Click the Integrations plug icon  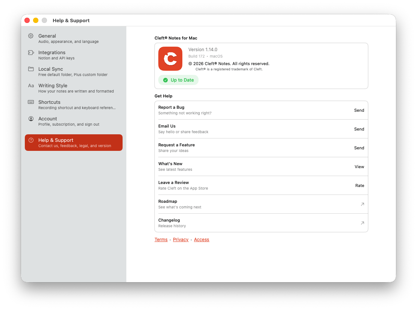(31, 52)
